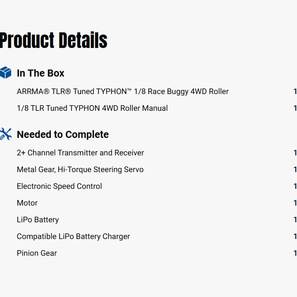Click 2+ Channel Transmitter and Receiver item

(x=80, y=153)
